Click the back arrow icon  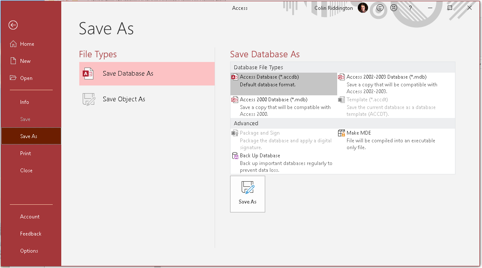point(13,25)
